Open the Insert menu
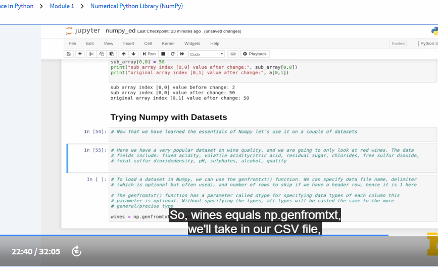 click(129, 43)
